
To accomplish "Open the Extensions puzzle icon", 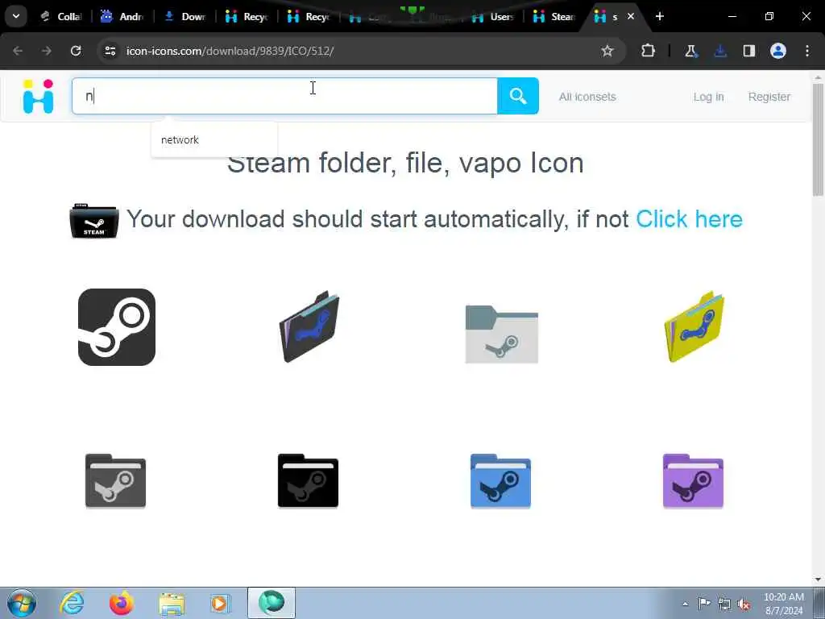I will tap(649, 51).
